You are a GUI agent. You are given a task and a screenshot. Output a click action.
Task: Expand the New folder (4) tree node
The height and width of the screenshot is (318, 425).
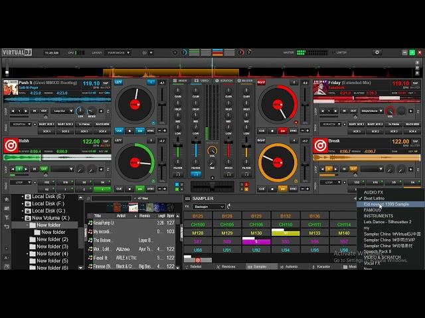(x=27, y=254)
